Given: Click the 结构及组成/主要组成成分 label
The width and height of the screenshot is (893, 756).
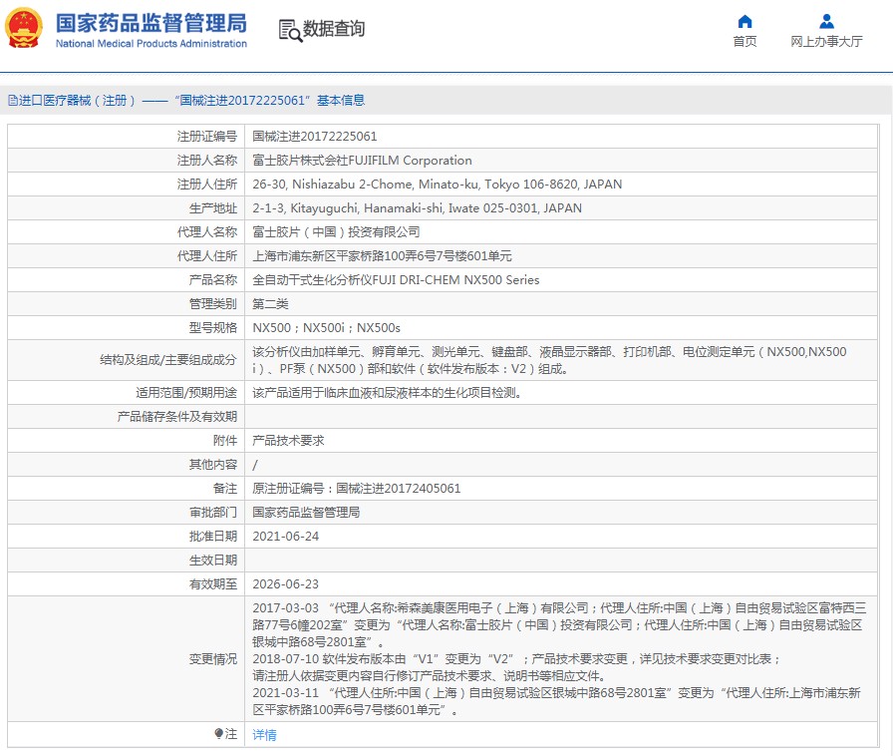Looking at the screenshot, I should [x=168, y=360].
